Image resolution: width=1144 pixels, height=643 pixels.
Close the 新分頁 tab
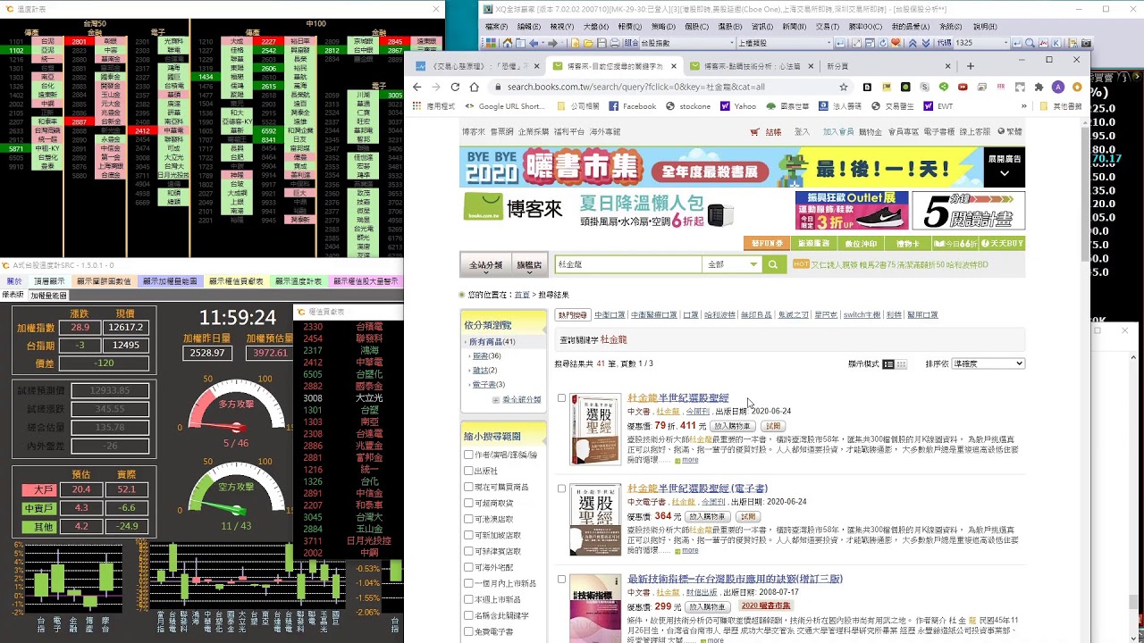coord(948,66)
